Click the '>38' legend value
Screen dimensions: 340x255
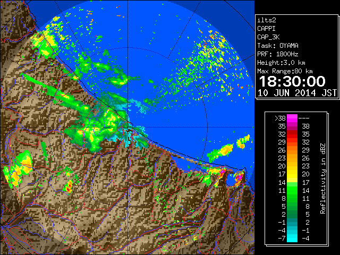coord(280,118)
